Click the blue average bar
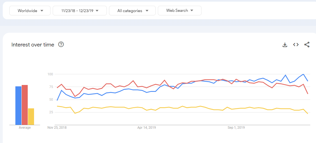This screenshot has height=143, width=316. [x=18, y=106]
